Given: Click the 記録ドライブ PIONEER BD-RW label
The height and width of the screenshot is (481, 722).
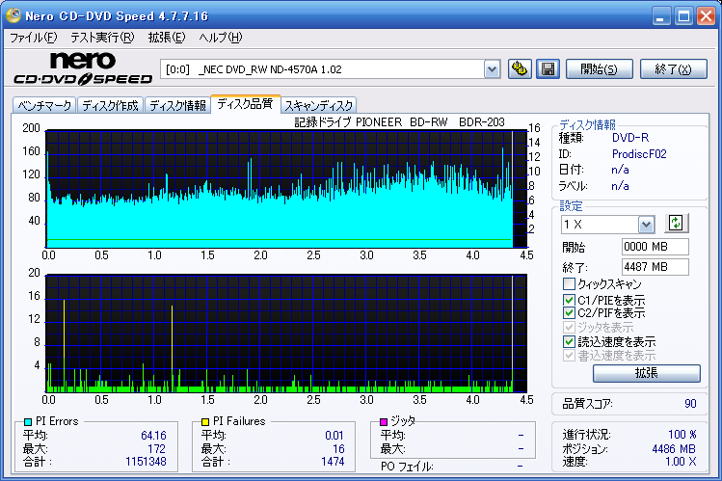Looking at the screenshot, I should [x=400, y=122].
